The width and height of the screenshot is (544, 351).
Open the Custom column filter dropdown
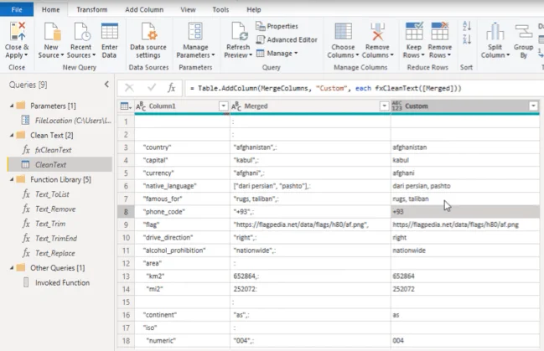533,106
